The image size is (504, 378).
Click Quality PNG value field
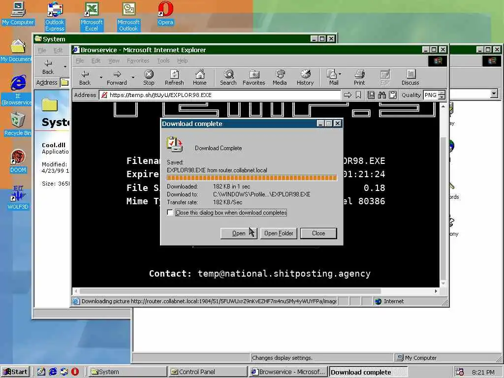tap(431, 95)
